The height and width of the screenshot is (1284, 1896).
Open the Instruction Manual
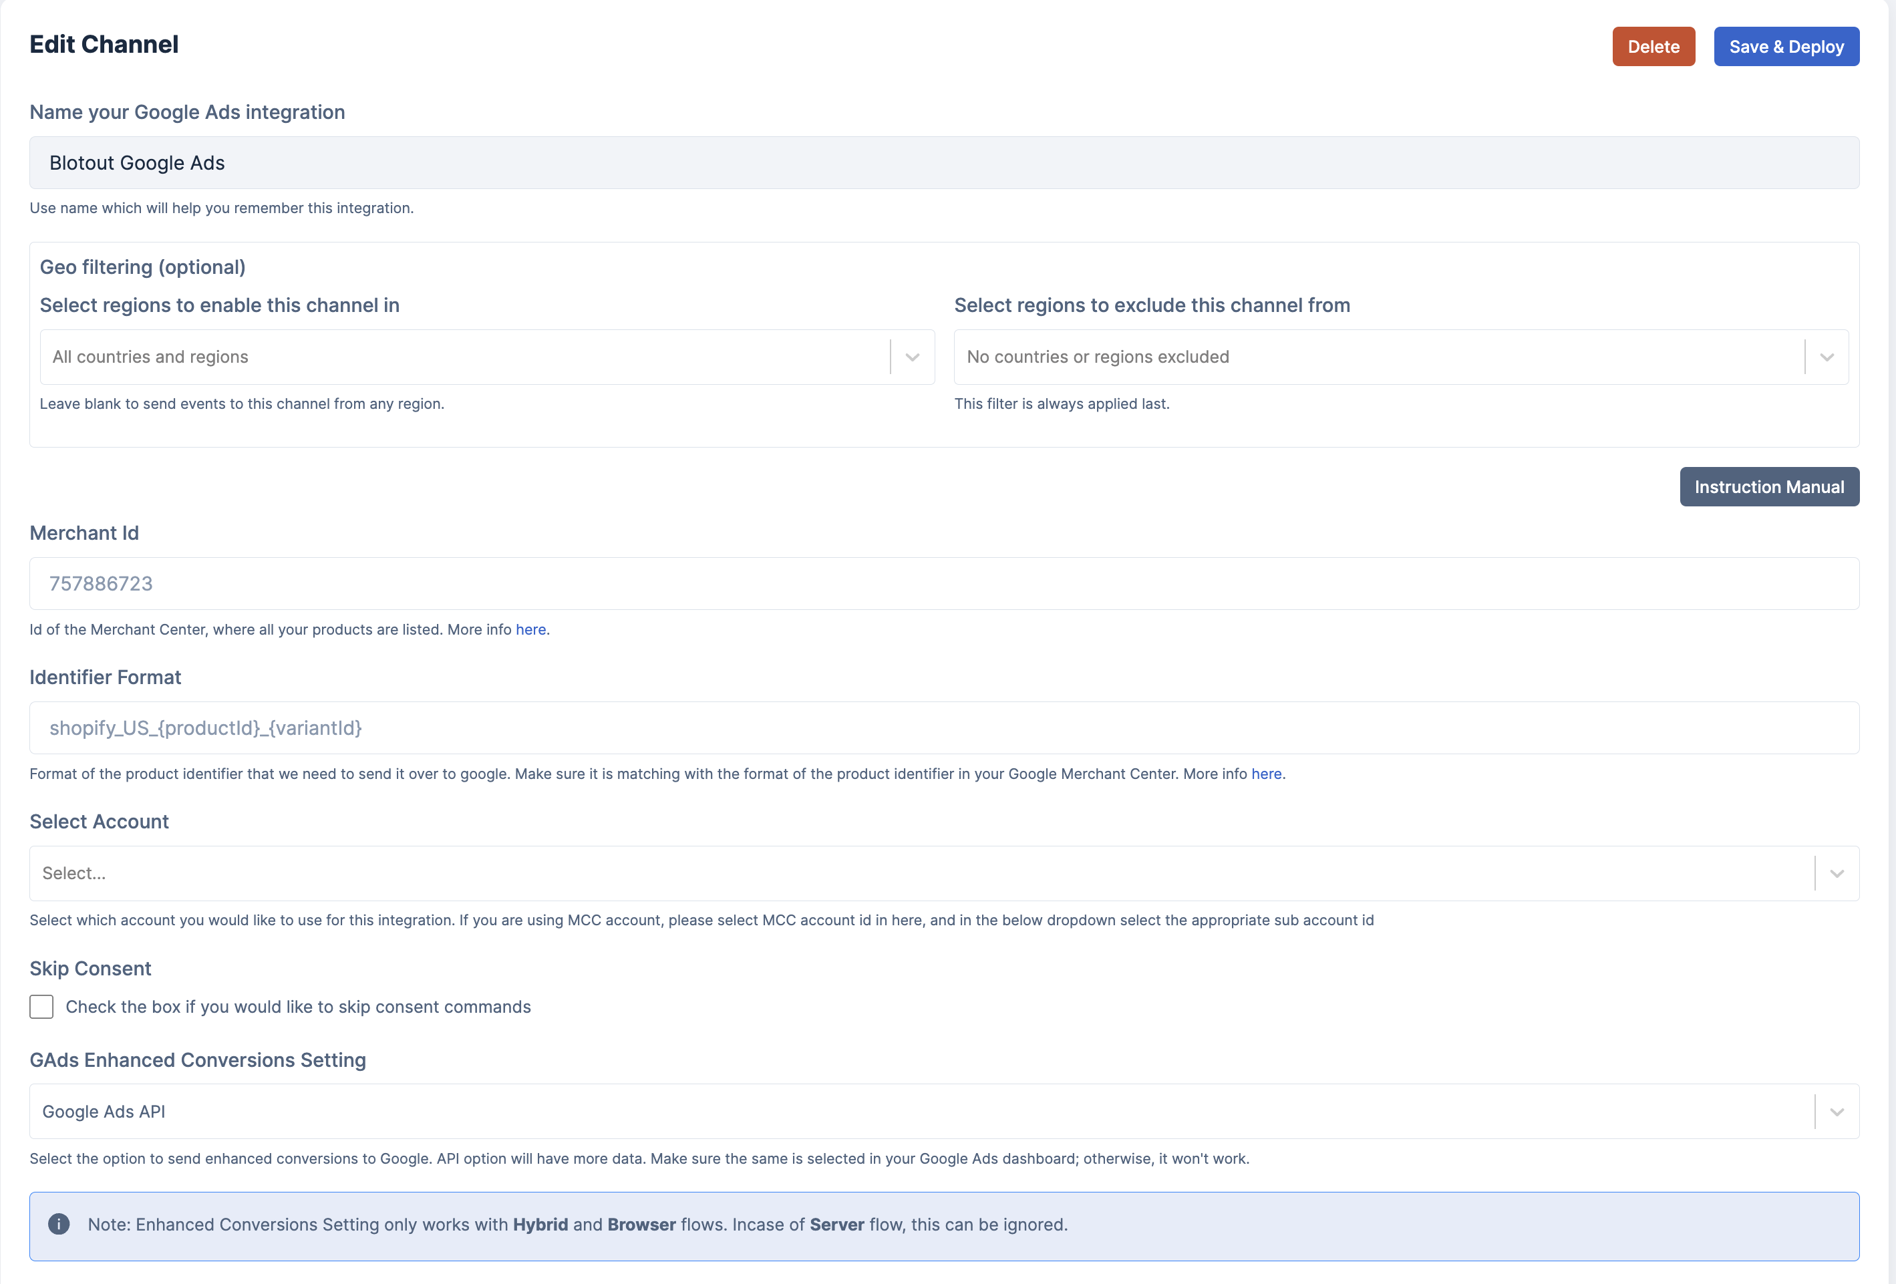pos(1768,487)
